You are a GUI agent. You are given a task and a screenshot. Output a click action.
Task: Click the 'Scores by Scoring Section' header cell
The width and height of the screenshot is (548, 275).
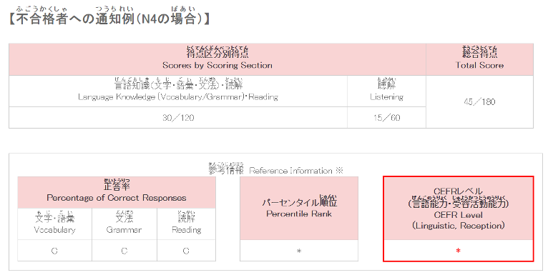tap(217, 59)
